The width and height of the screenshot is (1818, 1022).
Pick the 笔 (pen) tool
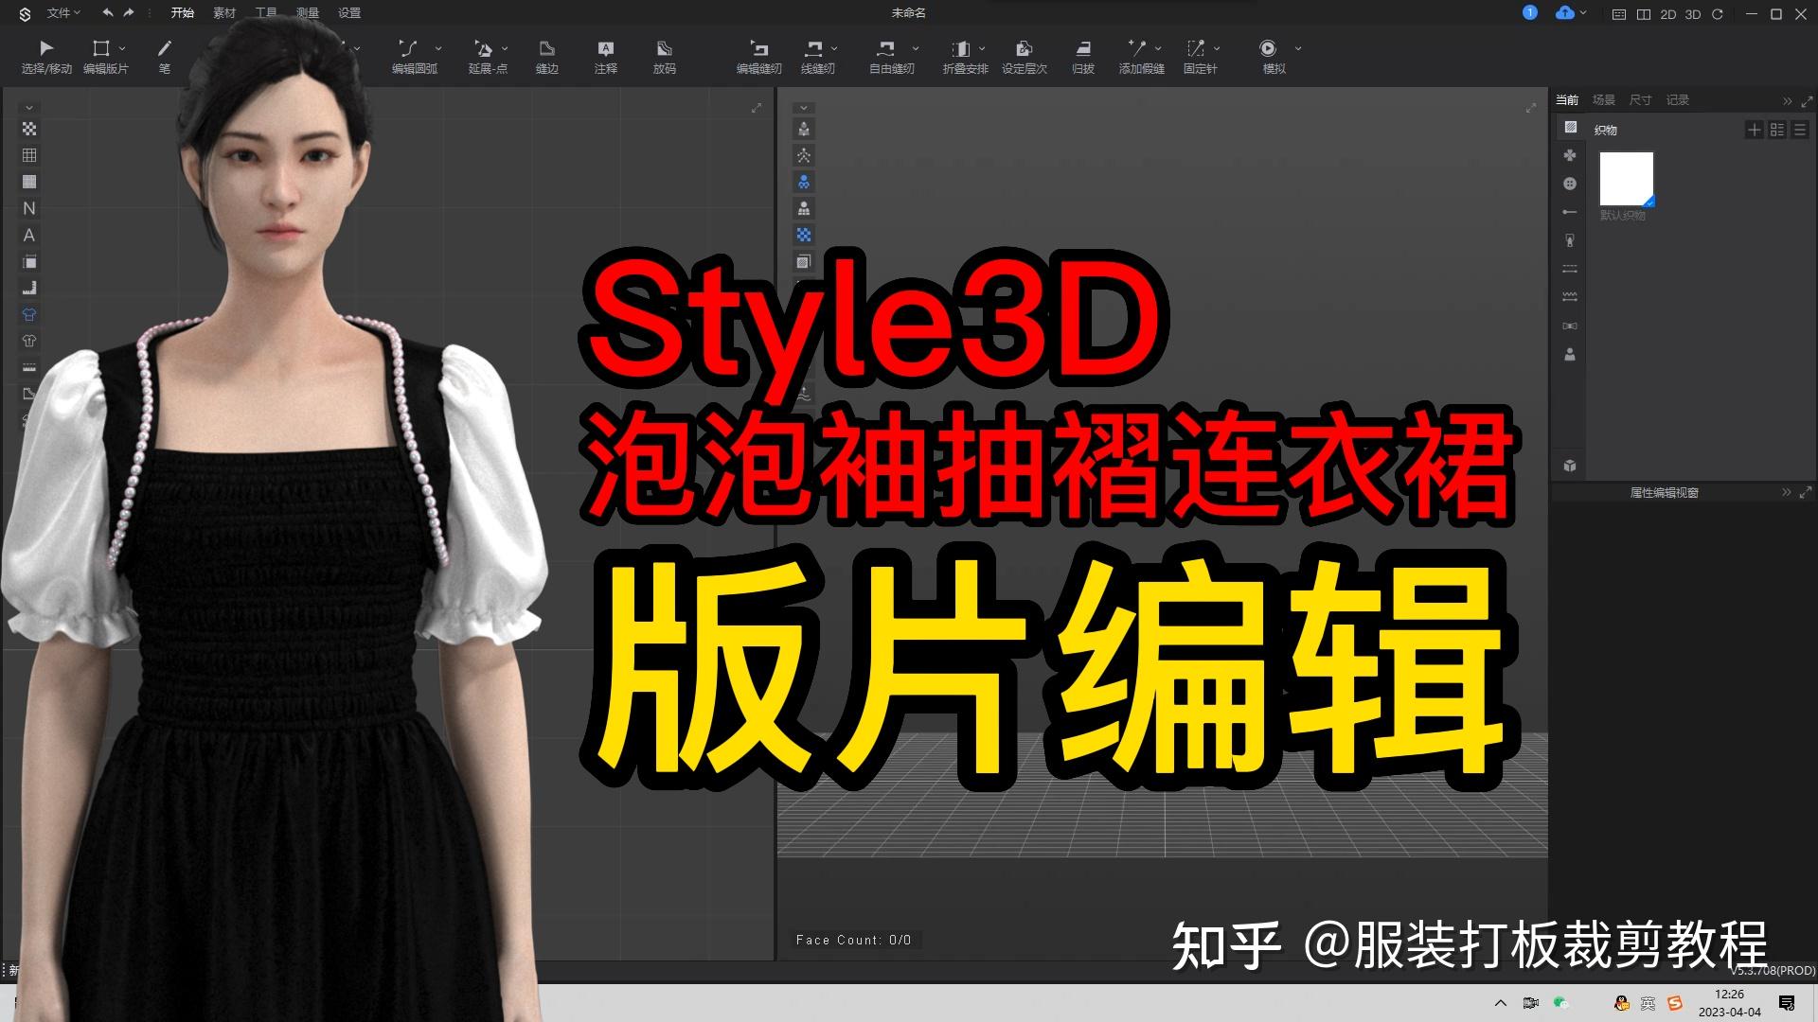pos(164,57)
